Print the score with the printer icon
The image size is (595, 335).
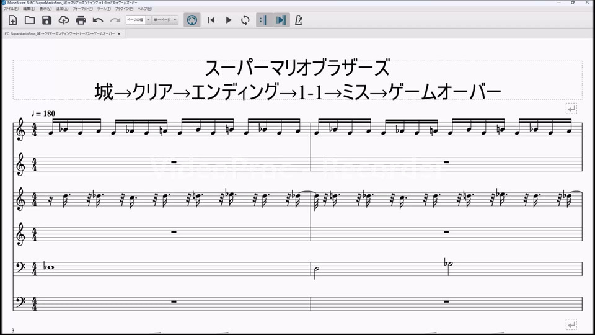tap(81, 20)
